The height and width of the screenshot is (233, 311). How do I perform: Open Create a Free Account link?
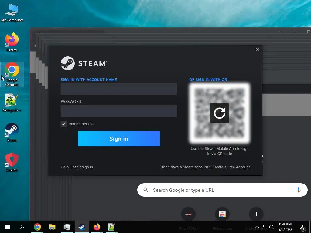point(231,167)
